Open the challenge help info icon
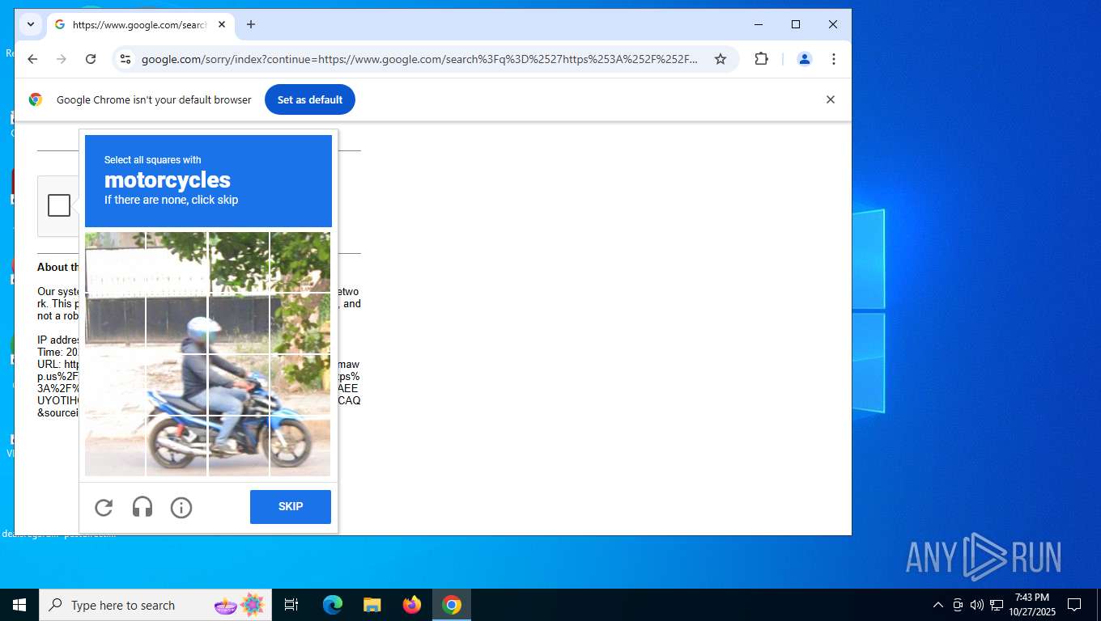 pos(181,508)
